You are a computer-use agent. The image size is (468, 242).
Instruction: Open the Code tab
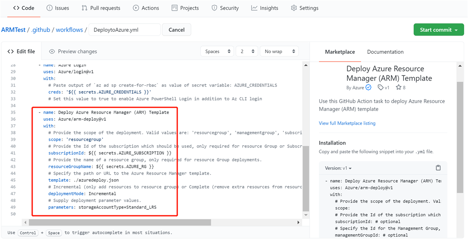(24, 8)
